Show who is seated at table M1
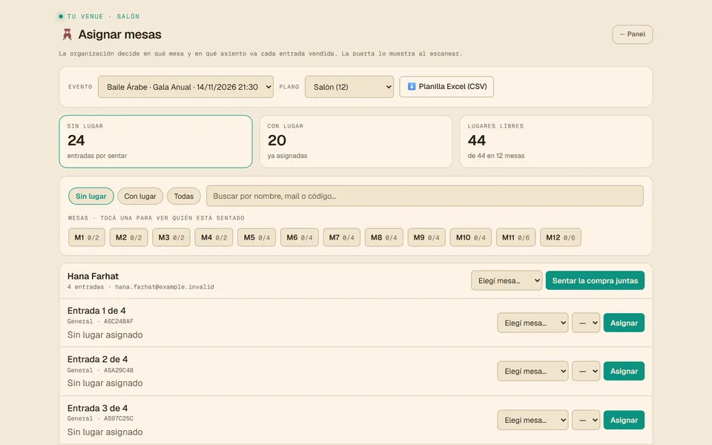The width and height of the screenshot is (712, 445). (x=87, y=237)
